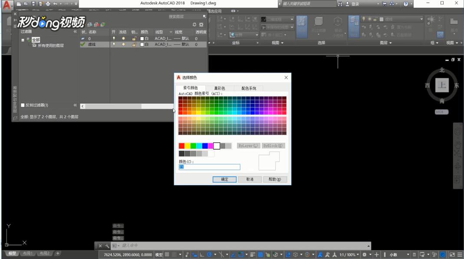Click the Open file folder icon
464x259 pixels.
(26, 4)
